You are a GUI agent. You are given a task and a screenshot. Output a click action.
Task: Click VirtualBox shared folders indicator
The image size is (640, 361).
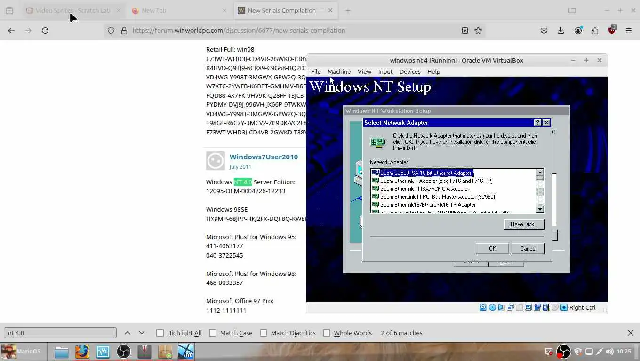point(519,307)
